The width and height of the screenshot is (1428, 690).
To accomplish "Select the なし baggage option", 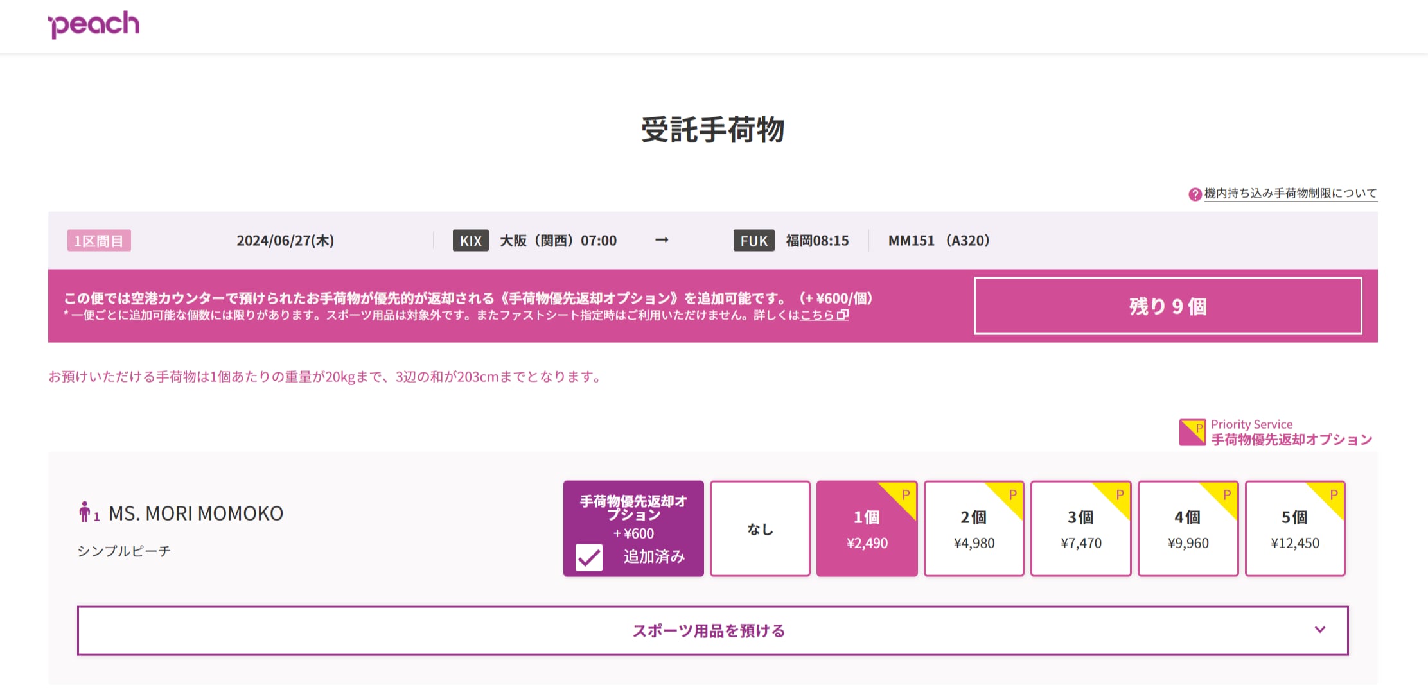I will [760, 529].
